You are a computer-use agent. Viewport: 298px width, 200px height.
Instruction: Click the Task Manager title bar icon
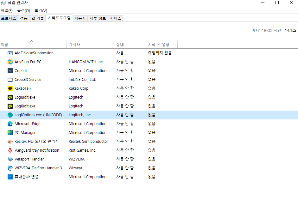point(3,3)
